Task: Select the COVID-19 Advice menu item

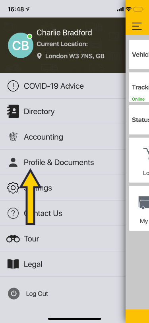Action: [x=63, y=86]
